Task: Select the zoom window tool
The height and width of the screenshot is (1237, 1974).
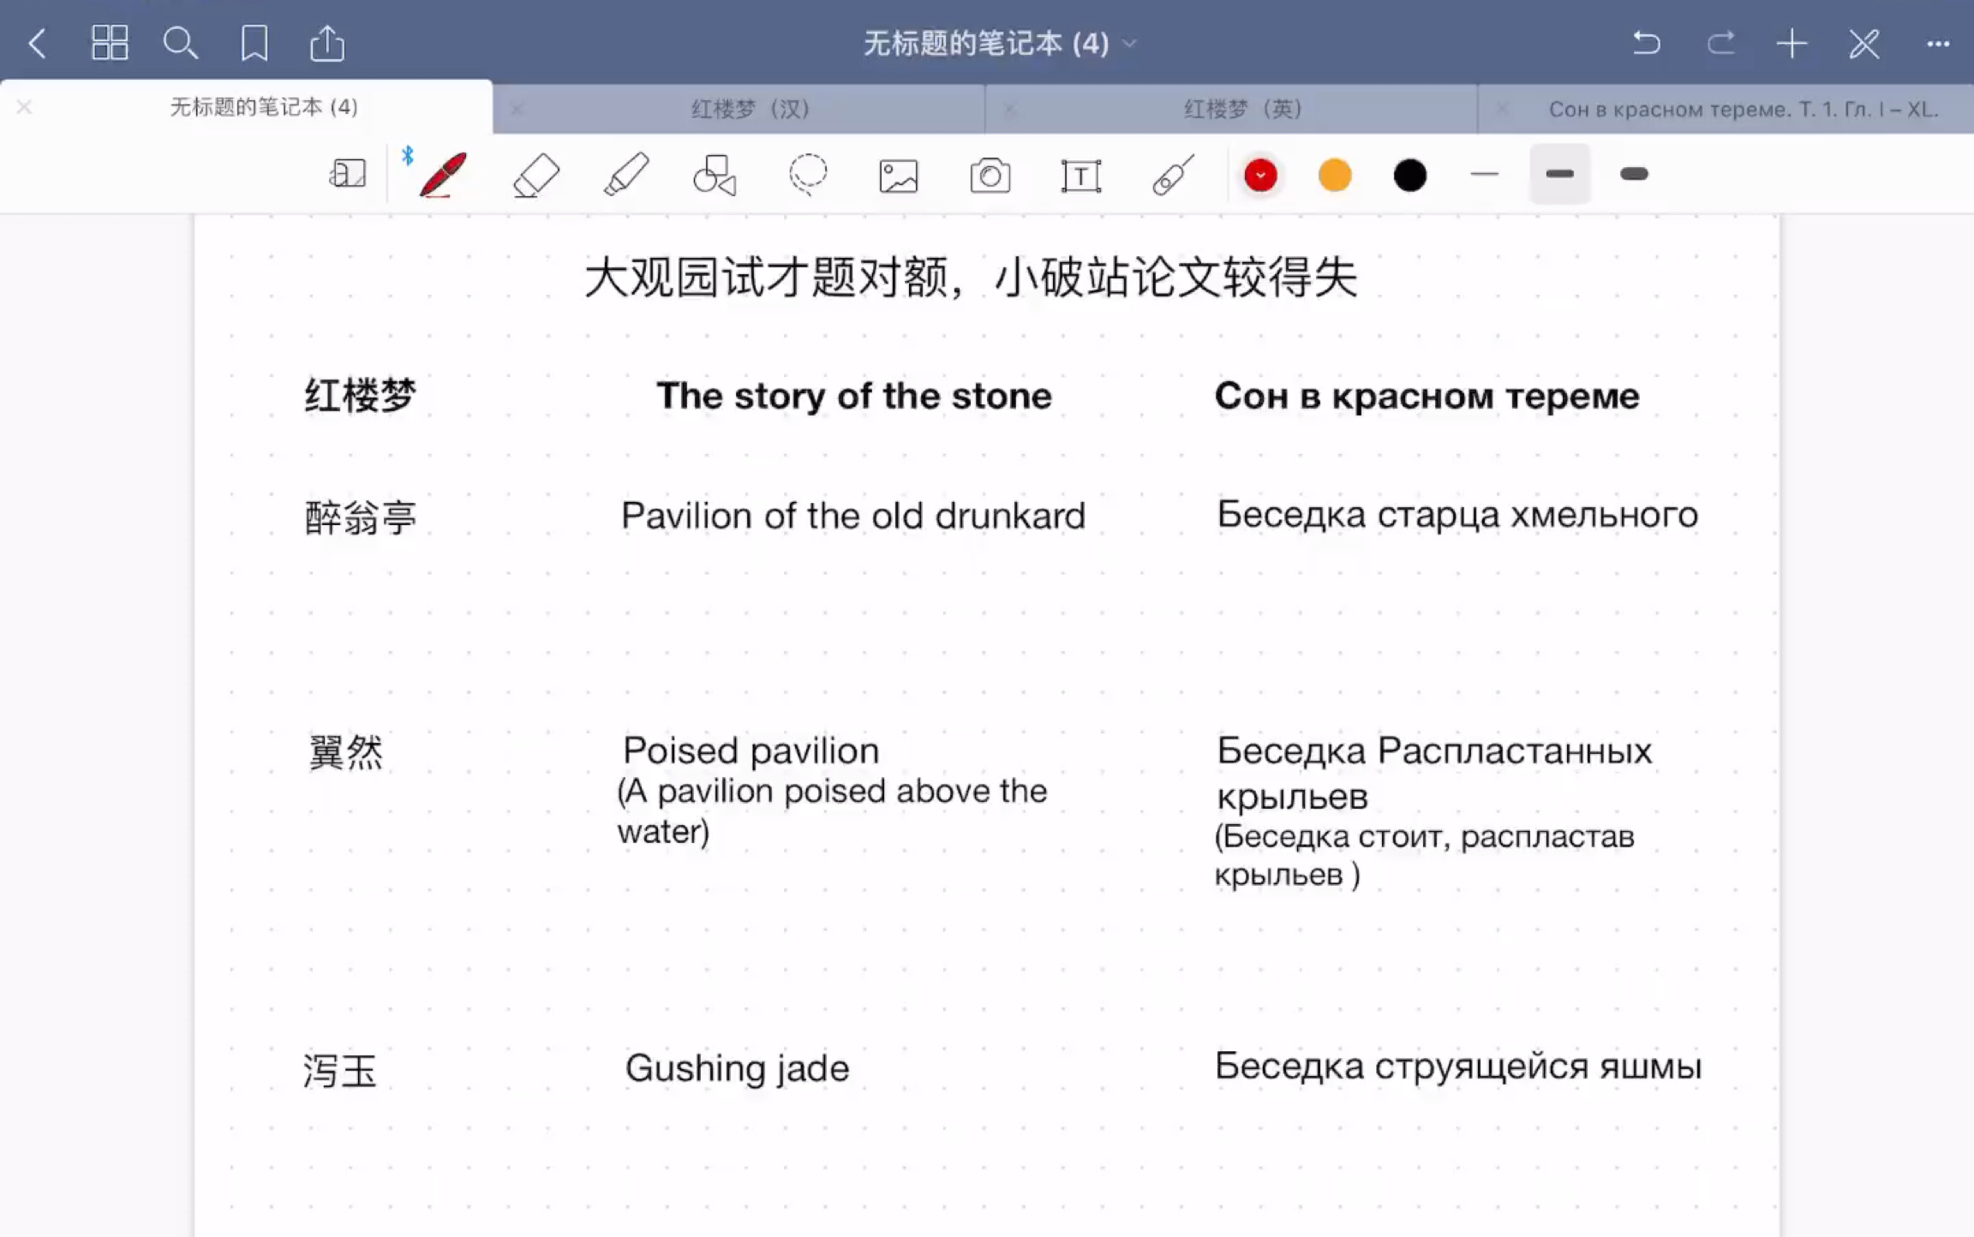Action: (347, 175)
